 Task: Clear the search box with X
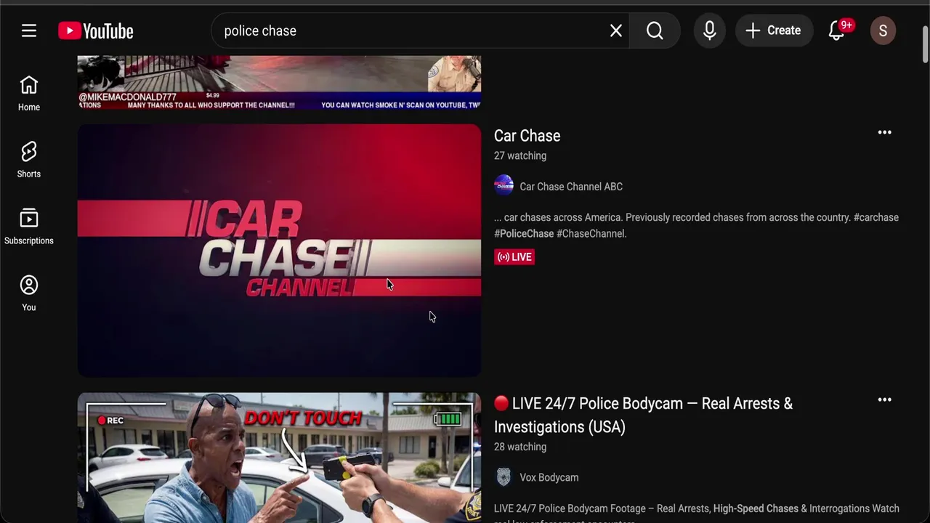pos(616,31)
